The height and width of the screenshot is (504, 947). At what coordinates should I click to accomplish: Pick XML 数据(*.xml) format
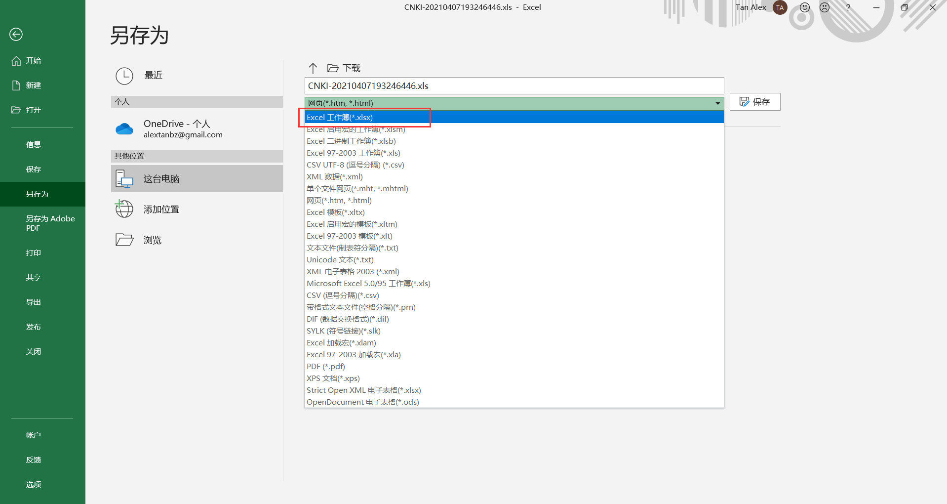[x=514, y=177]
